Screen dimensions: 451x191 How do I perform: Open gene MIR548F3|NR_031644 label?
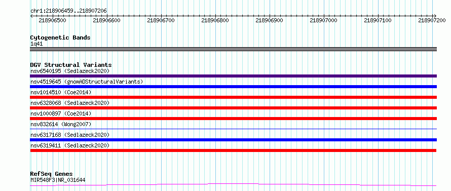pyautogui.click(x=58, y=180)
